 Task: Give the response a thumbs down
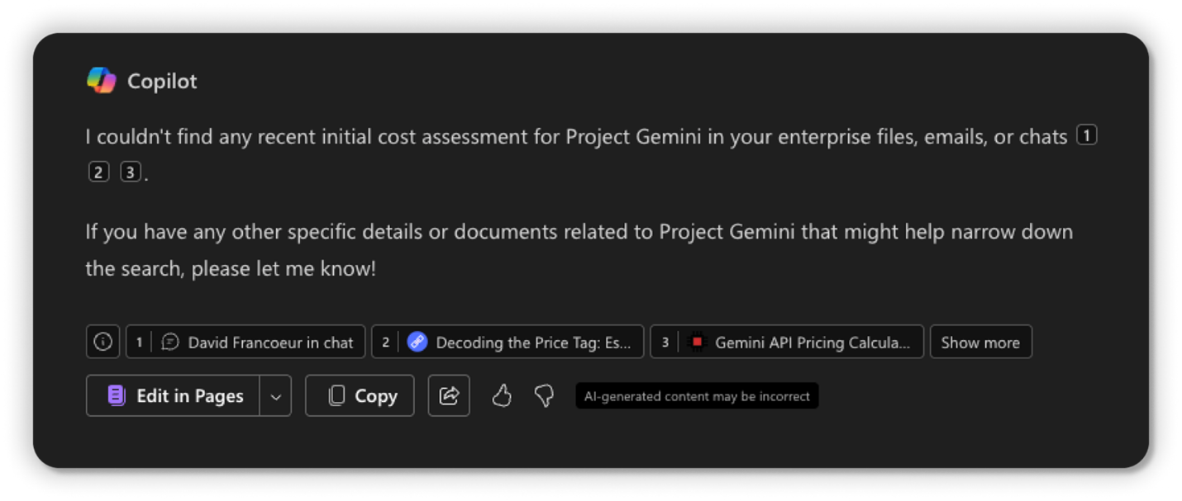tap(543, 395)
